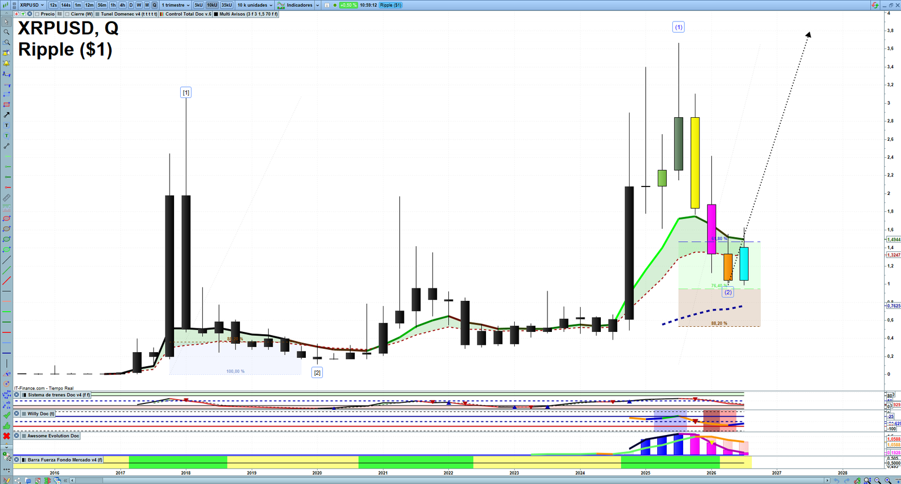Viewport: 901px width, 484px height.
Task: Click the alert bell with cursor icon
Action: tap(6, 53)
